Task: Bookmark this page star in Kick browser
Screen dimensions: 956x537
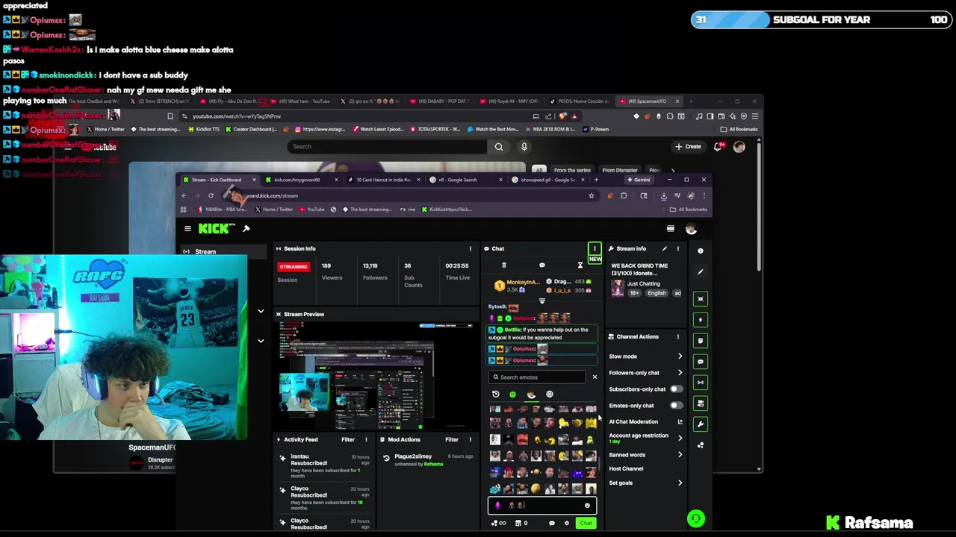Action: point(591,195)
